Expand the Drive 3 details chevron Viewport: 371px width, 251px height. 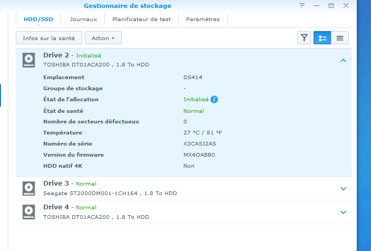343,189
